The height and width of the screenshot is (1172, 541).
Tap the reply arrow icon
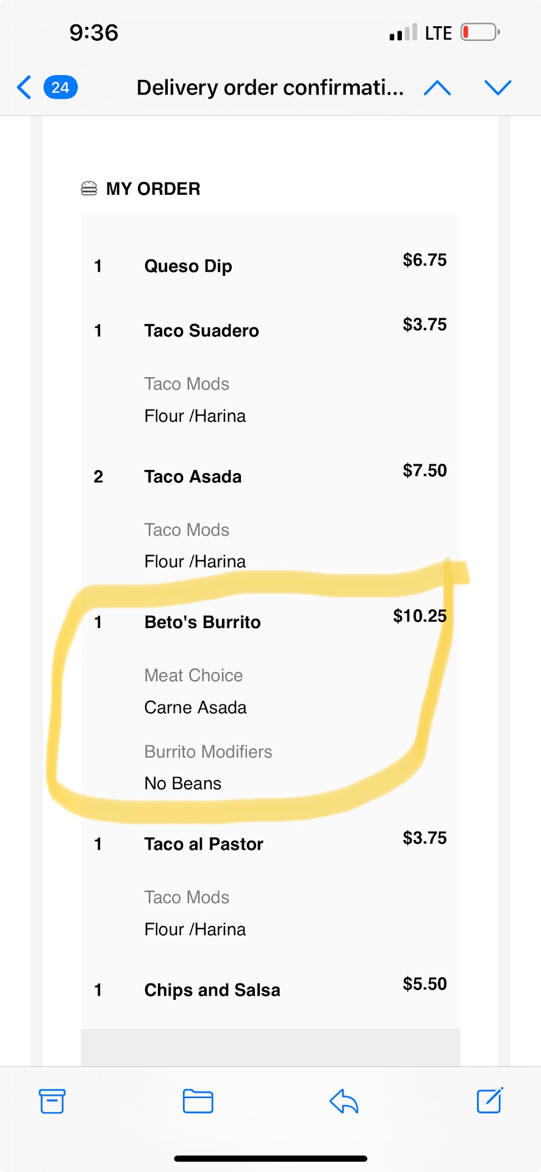pyautogui.click(x=344, y=1101)
